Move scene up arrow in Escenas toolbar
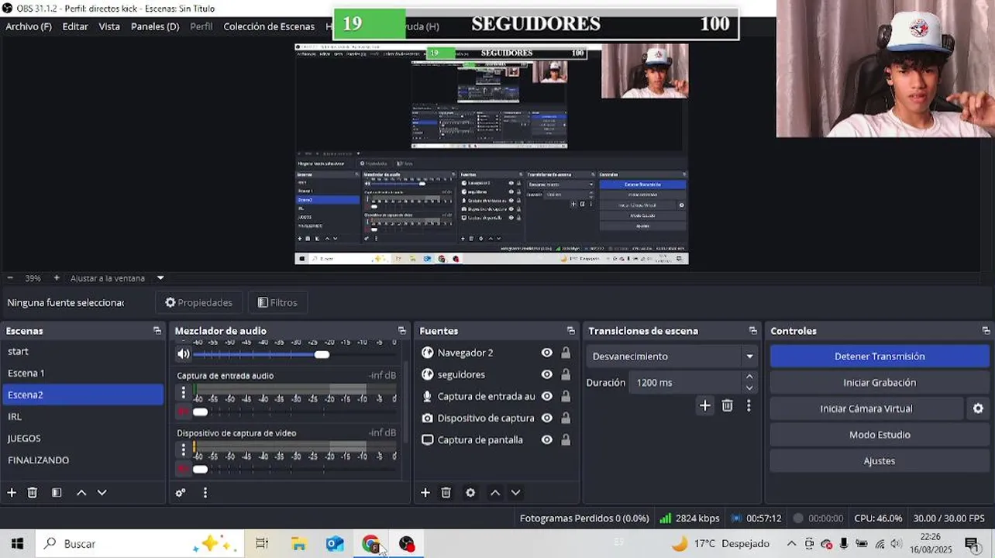Image resolution: width=995 pixels, height=558 pixels. pyautogui.click(x=81, y=492)
